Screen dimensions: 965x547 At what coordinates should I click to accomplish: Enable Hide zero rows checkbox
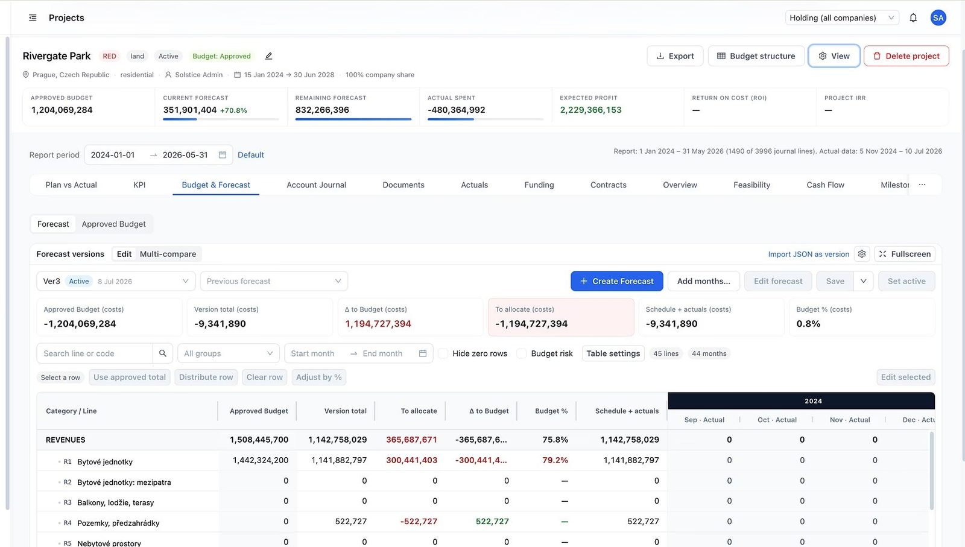[443, 353]
